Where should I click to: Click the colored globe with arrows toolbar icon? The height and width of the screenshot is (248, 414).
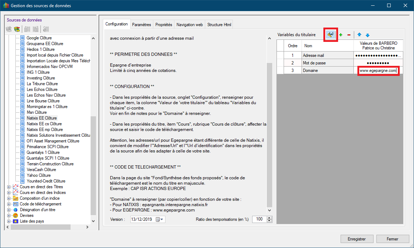click(x=17, y=29)
